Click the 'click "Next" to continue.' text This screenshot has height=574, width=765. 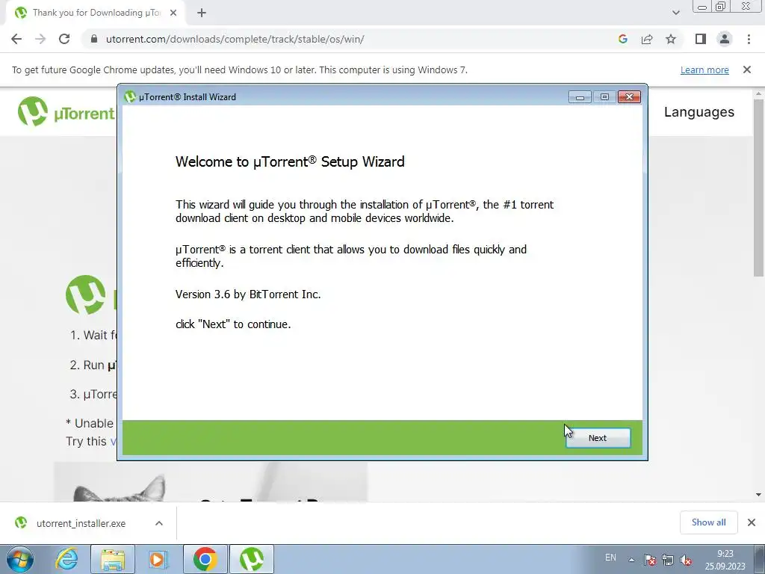click(233, 324)
